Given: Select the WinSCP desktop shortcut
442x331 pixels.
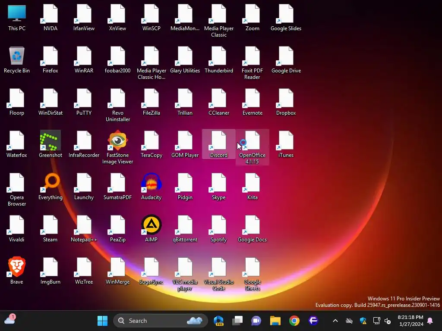Looking at the screenshot, I should [x=152, y=18].
